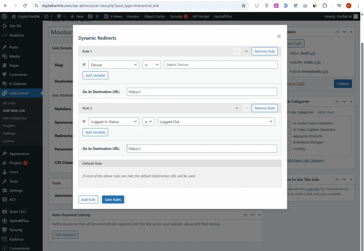
Task: Click the WordPress logo in admin bar
Action: tap(5, 16)
